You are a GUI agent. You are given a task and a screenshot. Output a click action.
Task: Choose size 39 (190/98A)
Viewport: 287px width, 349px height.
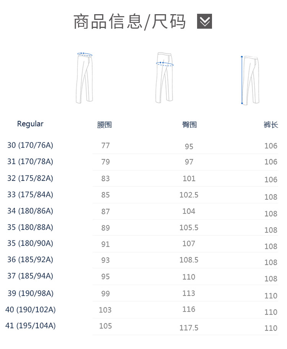[30, 294]
